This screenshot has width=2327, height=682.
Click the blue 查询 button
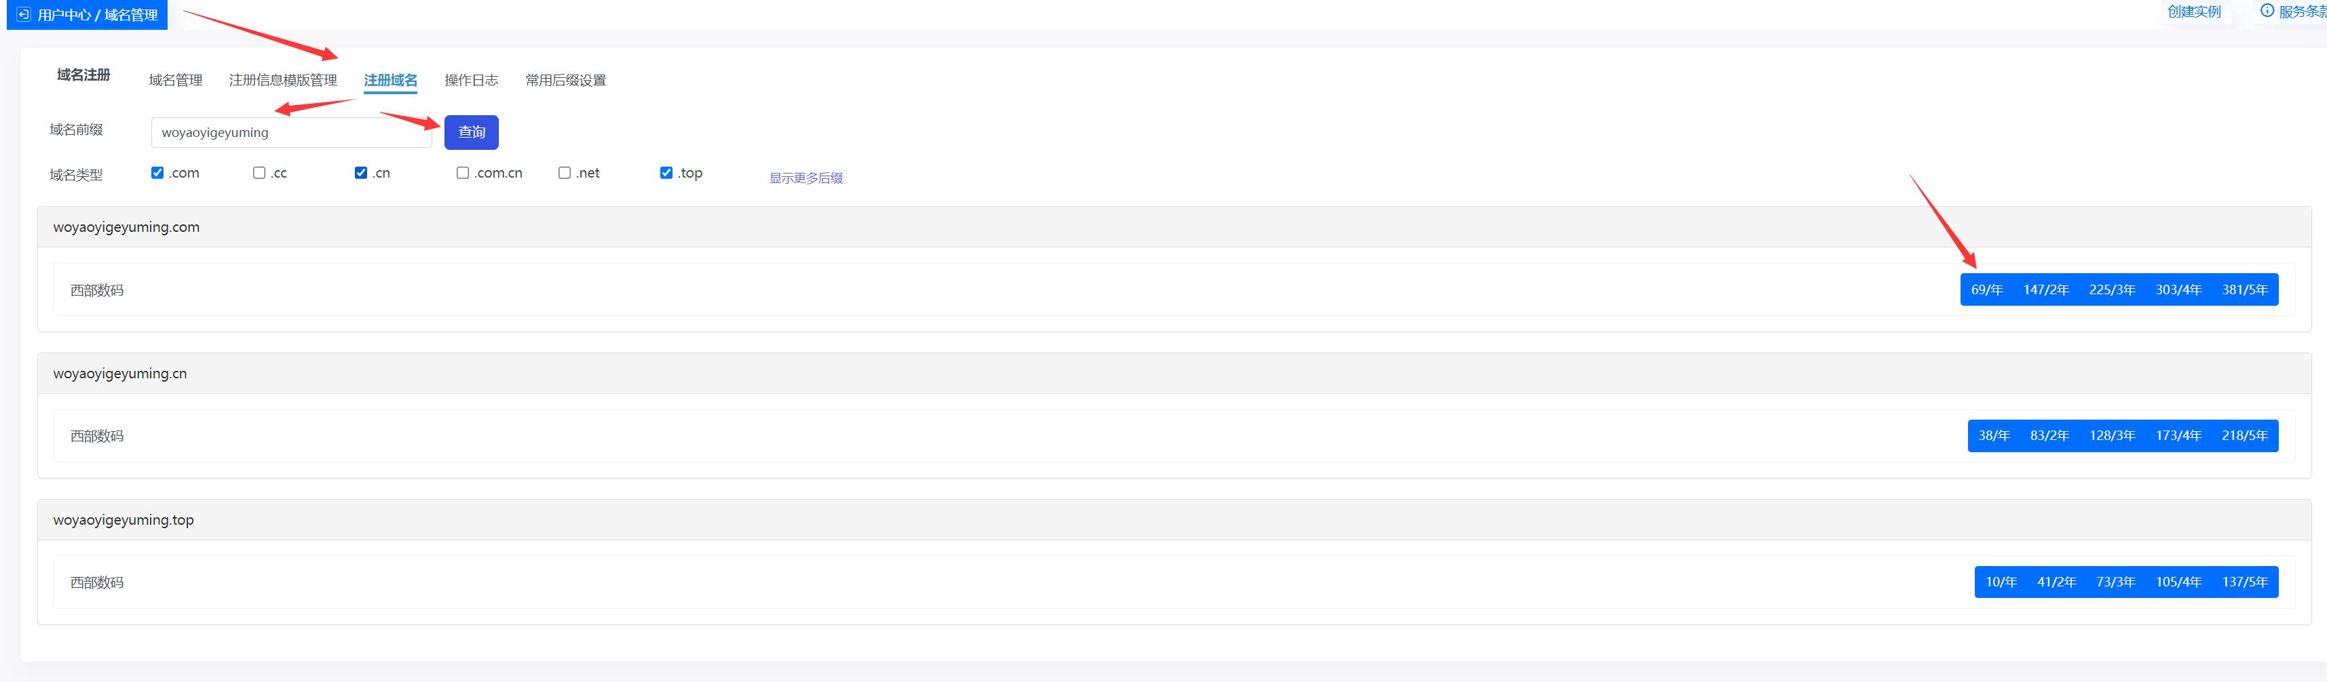point(472,133)
